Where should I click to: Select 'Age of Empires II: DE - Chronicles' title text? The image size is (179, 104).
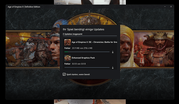click(94, 42)
